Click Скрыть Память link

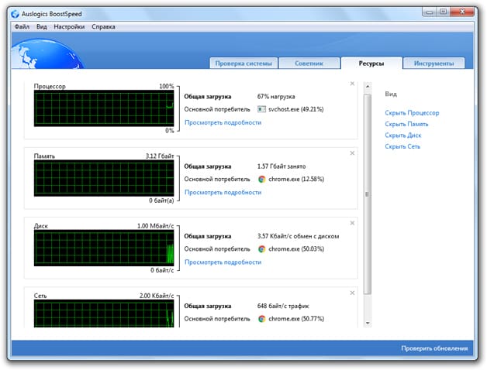tap(406, 124)
